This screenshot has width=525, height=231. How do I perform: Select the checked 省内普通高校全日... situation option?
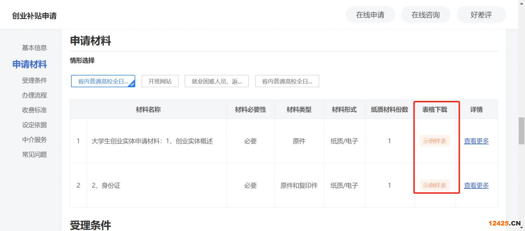(103, 81)
